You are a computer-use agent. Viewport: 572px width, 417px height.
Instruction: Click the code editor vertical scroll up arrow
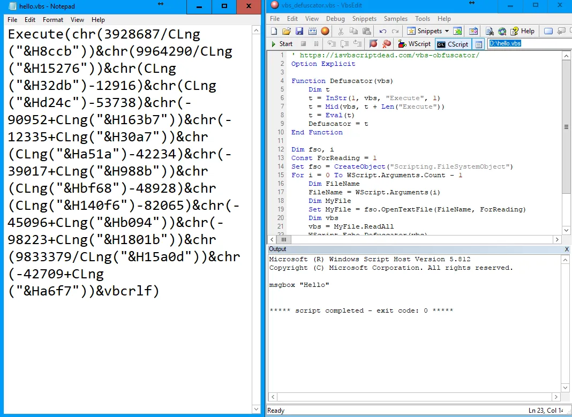tap(566, 56)
